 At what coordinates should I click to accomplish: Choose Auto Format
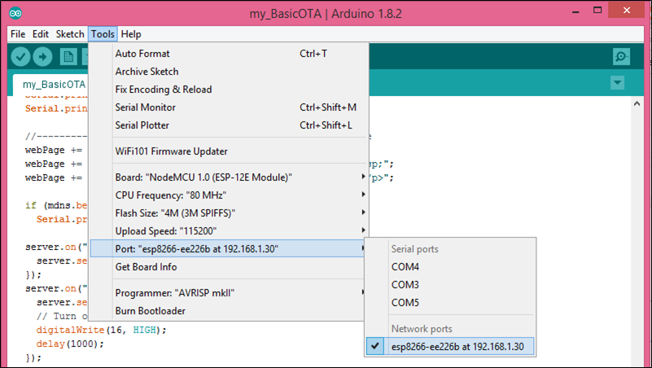pyautogui.click(x=228, y=54)
